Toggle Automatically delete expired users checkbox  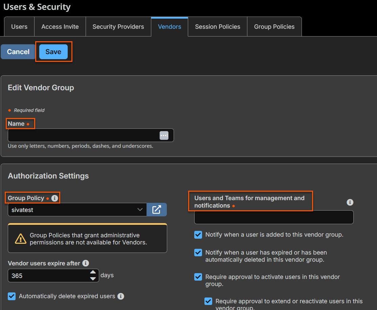(x=12, y=296)
